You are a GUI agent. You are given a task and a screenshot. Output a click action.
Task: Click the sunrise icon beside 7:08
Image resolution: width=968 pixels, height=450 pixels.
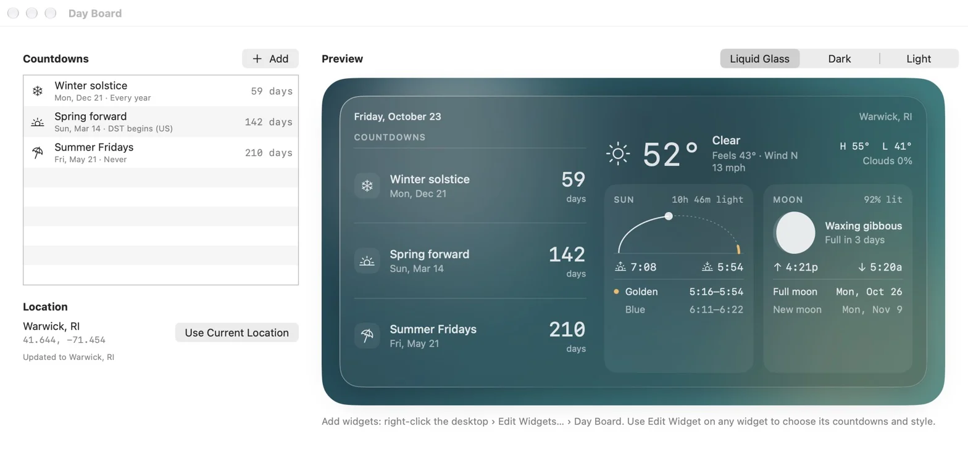(620, 267)
